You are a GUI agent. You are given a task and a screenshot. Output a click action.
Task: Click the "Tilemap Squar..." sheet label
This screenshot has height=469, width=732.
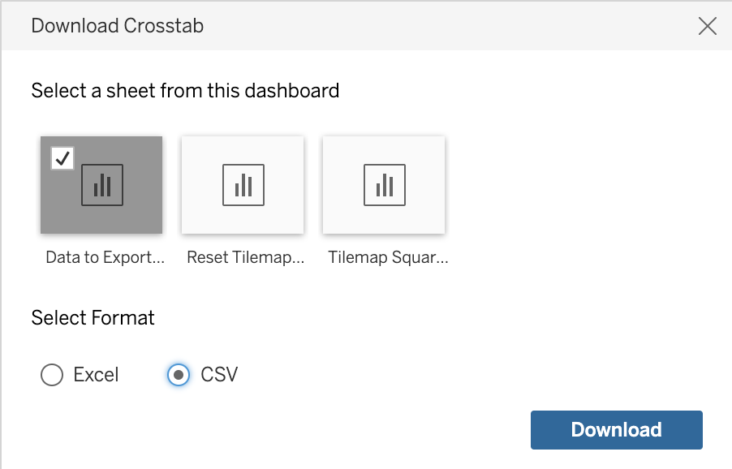[388, 257]
